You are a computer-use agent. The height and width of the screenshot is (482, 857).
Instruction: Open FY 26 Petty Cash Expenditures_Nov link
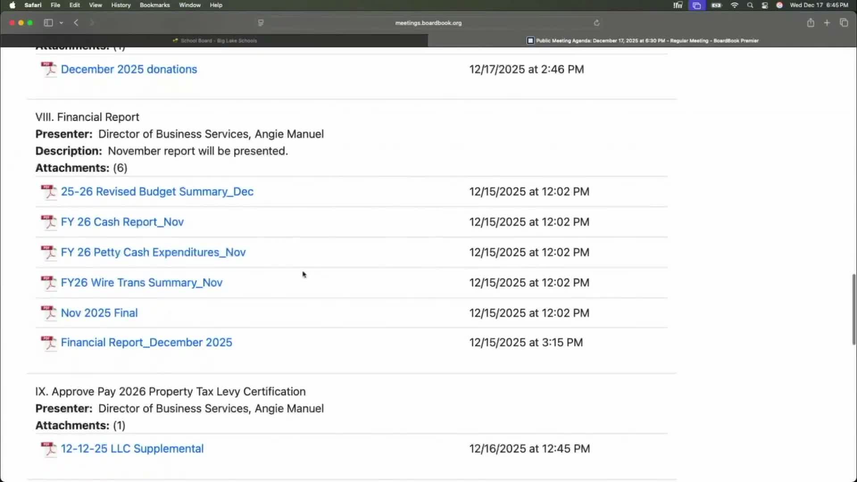click(x=153, y=252)
